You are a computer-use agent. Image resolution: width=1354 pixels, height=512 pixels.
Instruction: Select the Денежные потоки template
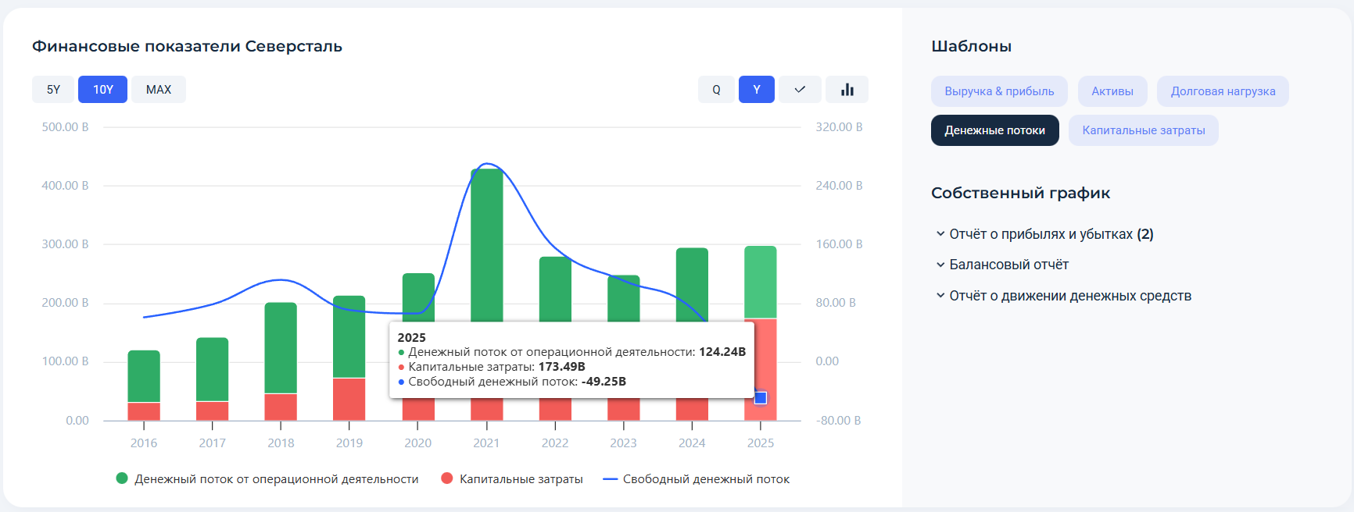click(x=994, y=130)
